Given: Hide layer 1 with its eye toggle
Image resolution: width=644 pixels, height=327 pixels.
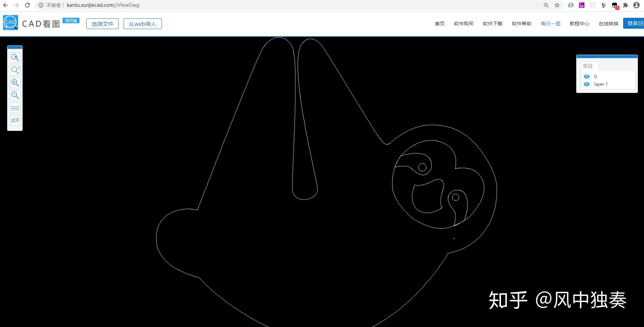Looking at the screenshot, I should point(586,84).
